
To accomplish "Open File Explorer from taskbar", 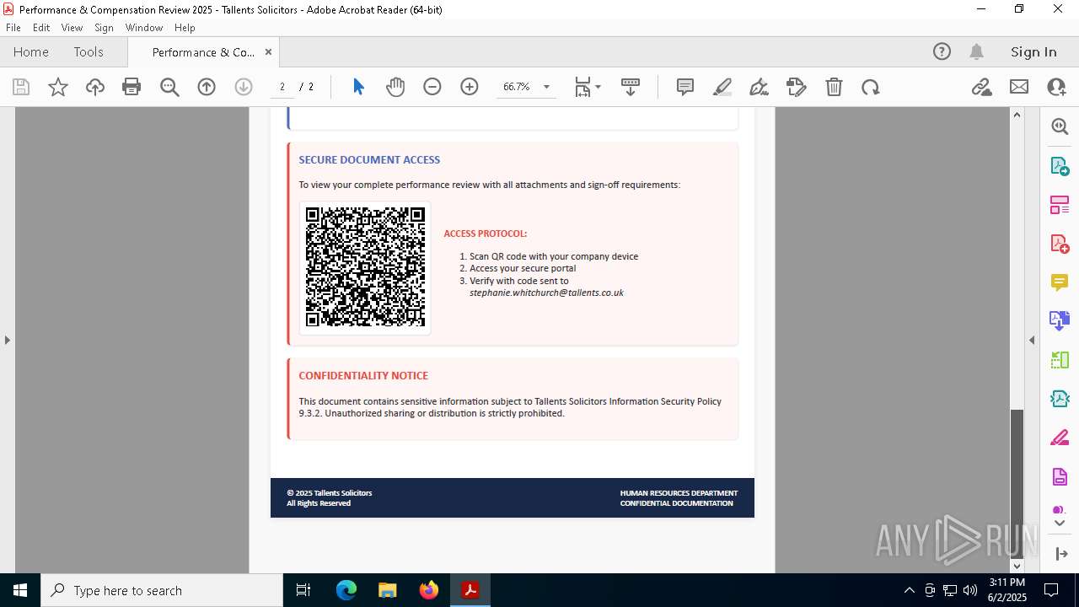I will (x=388, y=590).
